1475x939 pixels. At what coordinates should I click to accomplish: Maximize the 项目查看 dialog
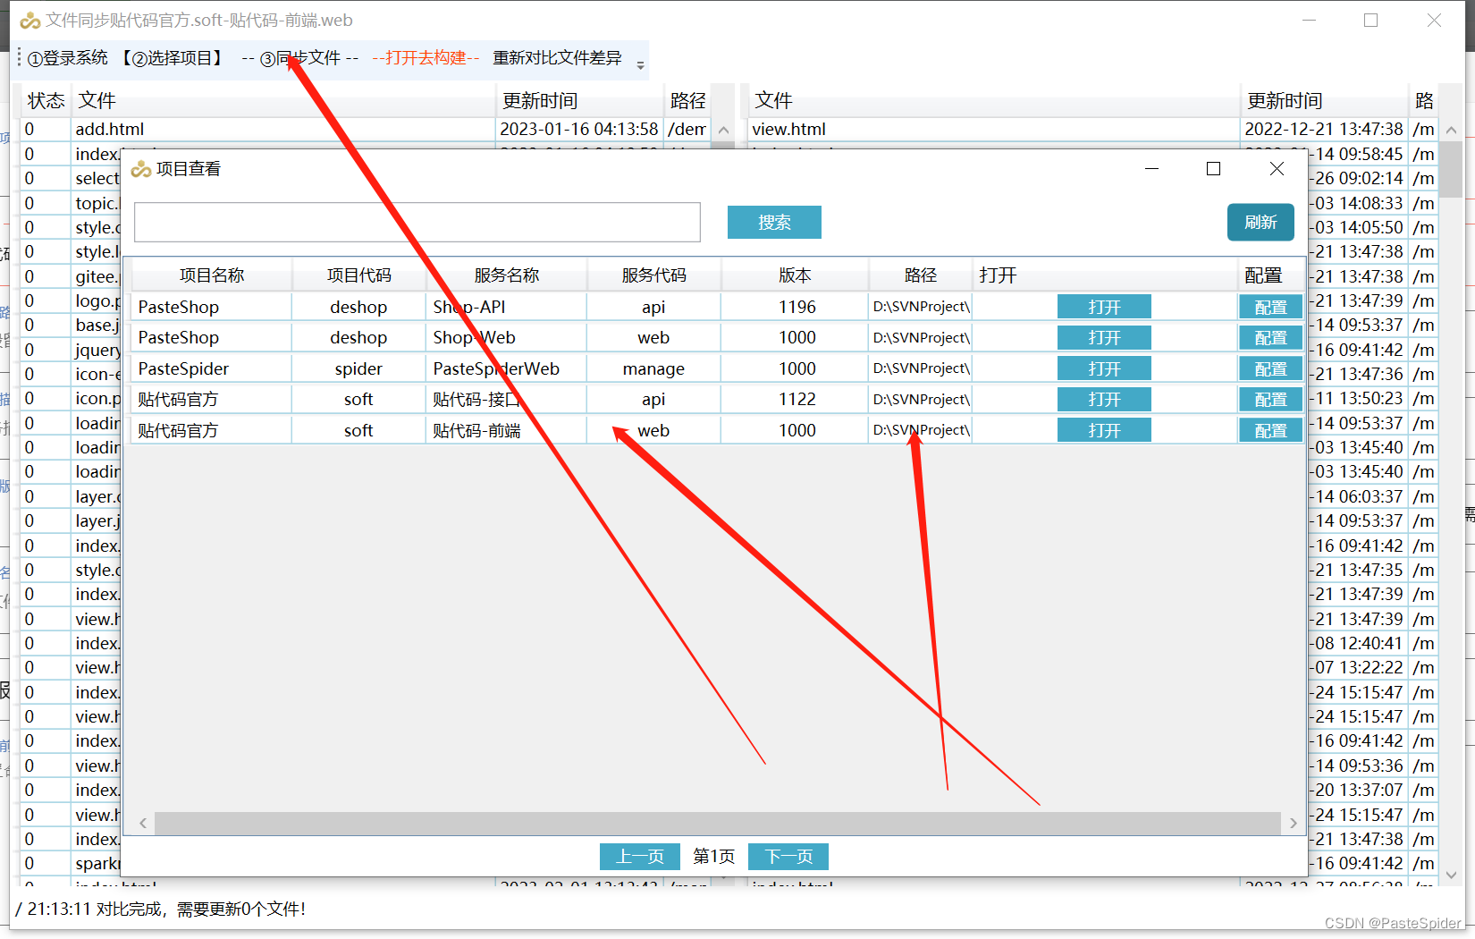point(1213,169)
